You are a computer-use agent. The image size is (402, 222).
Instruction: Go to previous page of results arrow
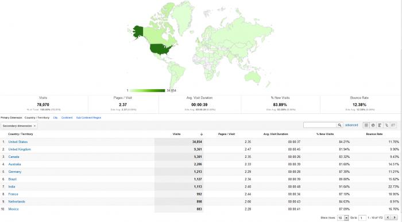coord(388,217)
